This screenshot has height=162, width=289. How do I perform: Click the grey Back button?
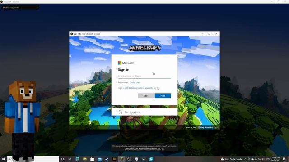coord(146,96)
